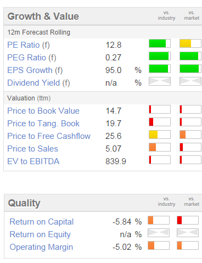Select the Price to Book Value link
202x263 pixels.
tap(43, 111)
